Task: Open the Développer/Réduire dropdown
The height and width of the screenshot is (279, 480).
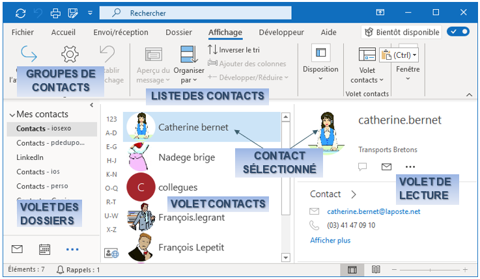Action: tap(248, 77)
